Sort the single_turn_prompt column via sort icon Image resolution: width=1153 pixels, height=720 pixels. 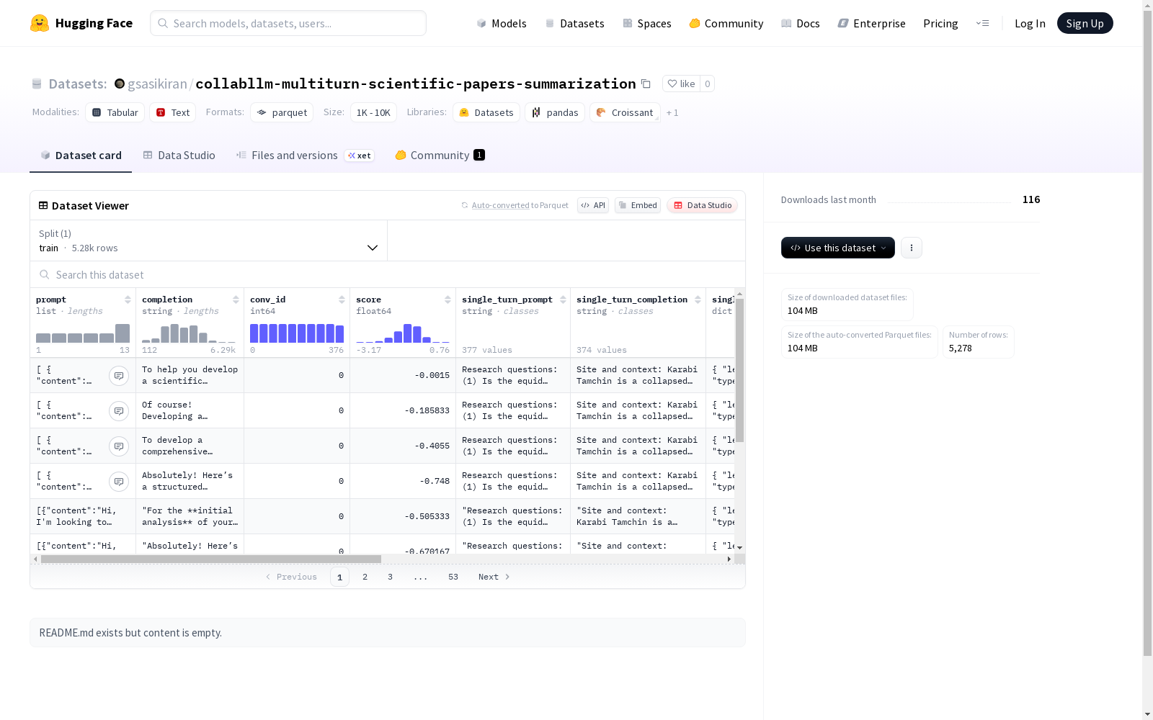click(563, 300)
